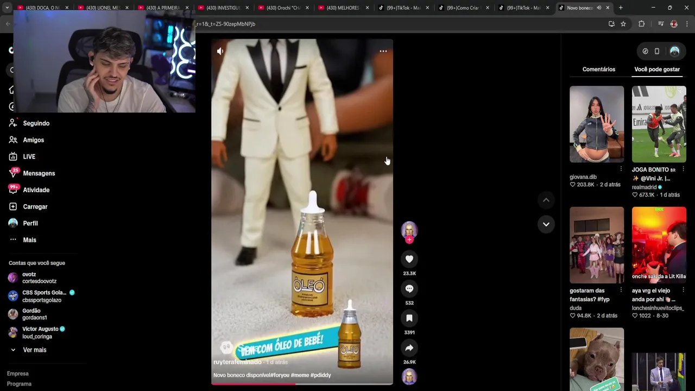Click the Atividade icon with 99+ badge

13,190
